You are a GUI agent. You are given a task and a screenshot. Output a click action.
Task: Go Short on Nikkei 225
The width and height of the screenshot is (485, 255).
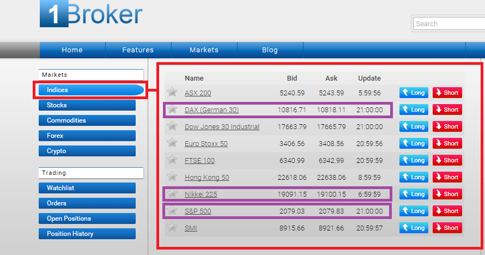click(447, 194)
